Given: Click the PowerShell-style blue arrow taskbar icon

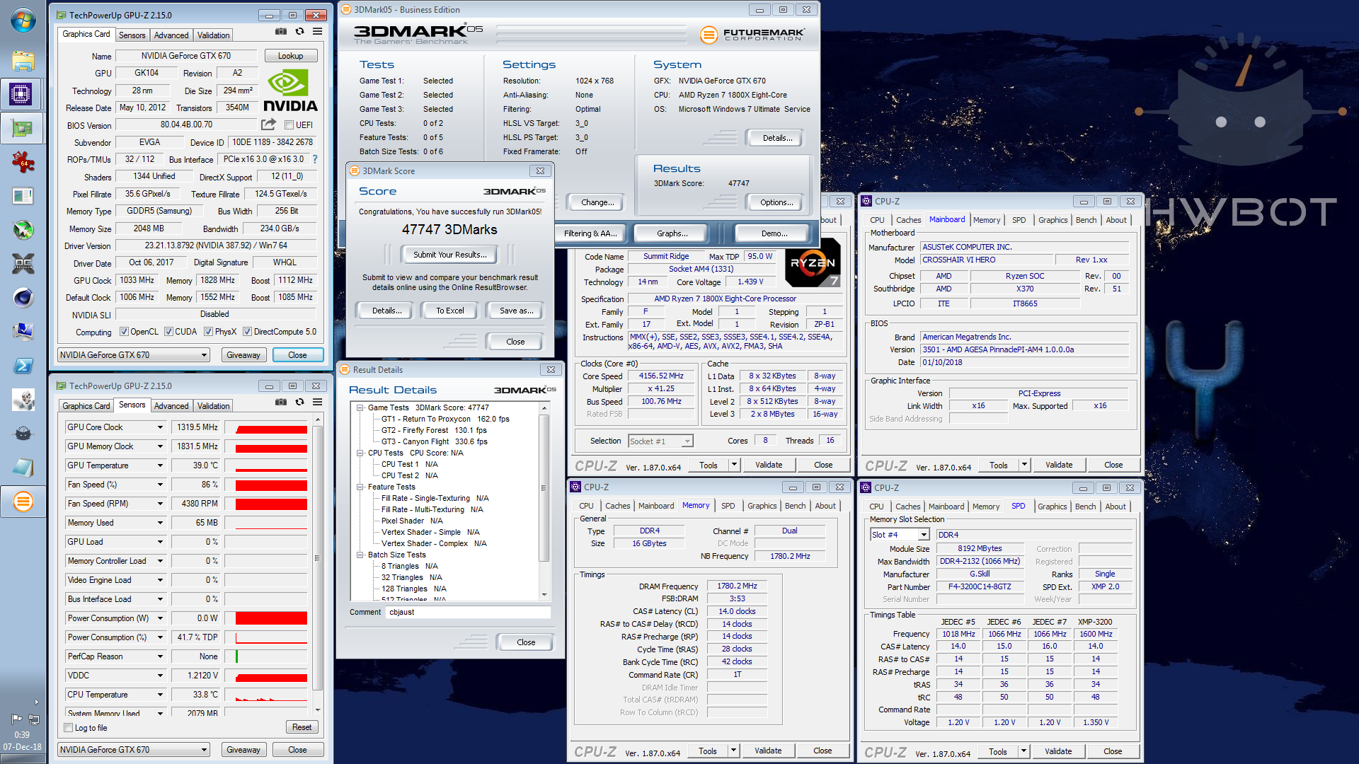Looking at the screenshot, I should coord(23,366).
